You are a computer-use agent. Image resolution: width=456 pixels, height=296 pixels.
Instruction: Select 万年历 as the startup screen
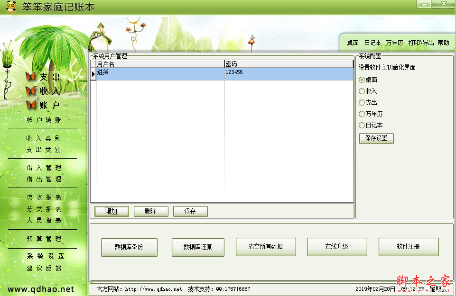[x=361, y=114]
